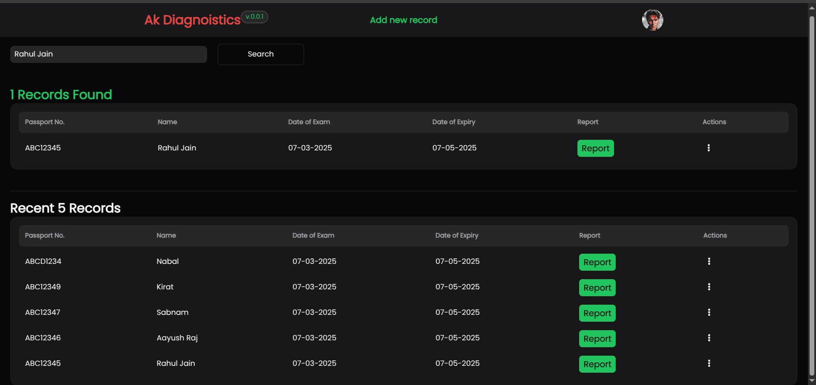This screenshot has width=816, height=385.
Task: Open actions menu for Sabnam's record
Action: pos(709,312)
